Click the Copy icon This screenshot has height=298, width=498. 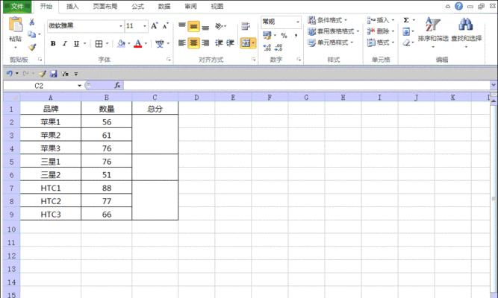click(x=31, y=34)
